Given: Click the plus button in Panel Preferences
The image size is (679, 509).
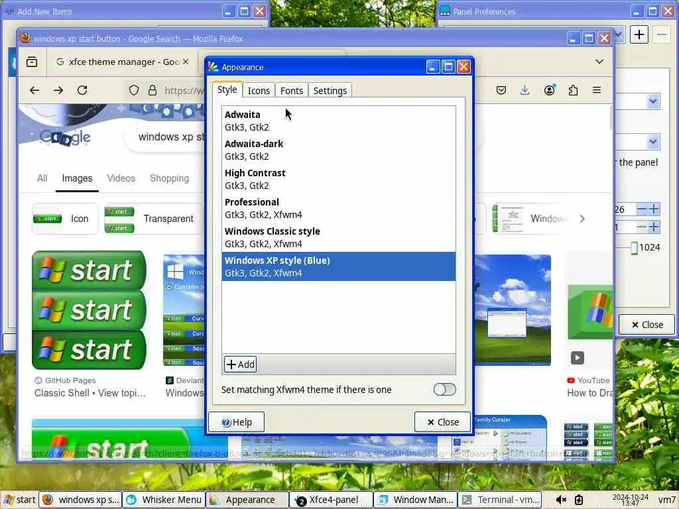Looking at the screenshot, I should click(639, 34).
